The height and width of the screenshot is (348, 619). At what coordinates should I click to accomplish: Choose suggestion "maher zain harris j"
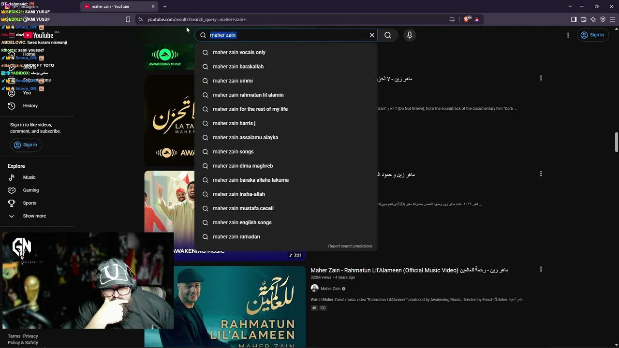286,123
